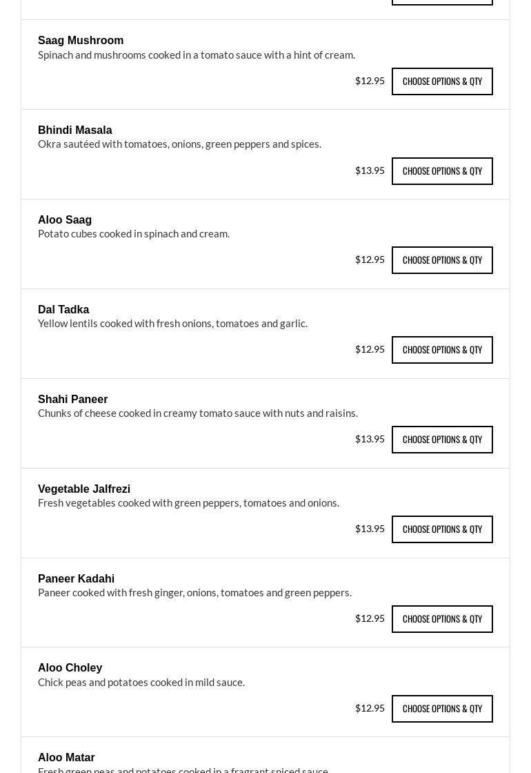Click the Saag Mushroom item title
The width and height of the screenshot is (531, 773).
[81, 41]
